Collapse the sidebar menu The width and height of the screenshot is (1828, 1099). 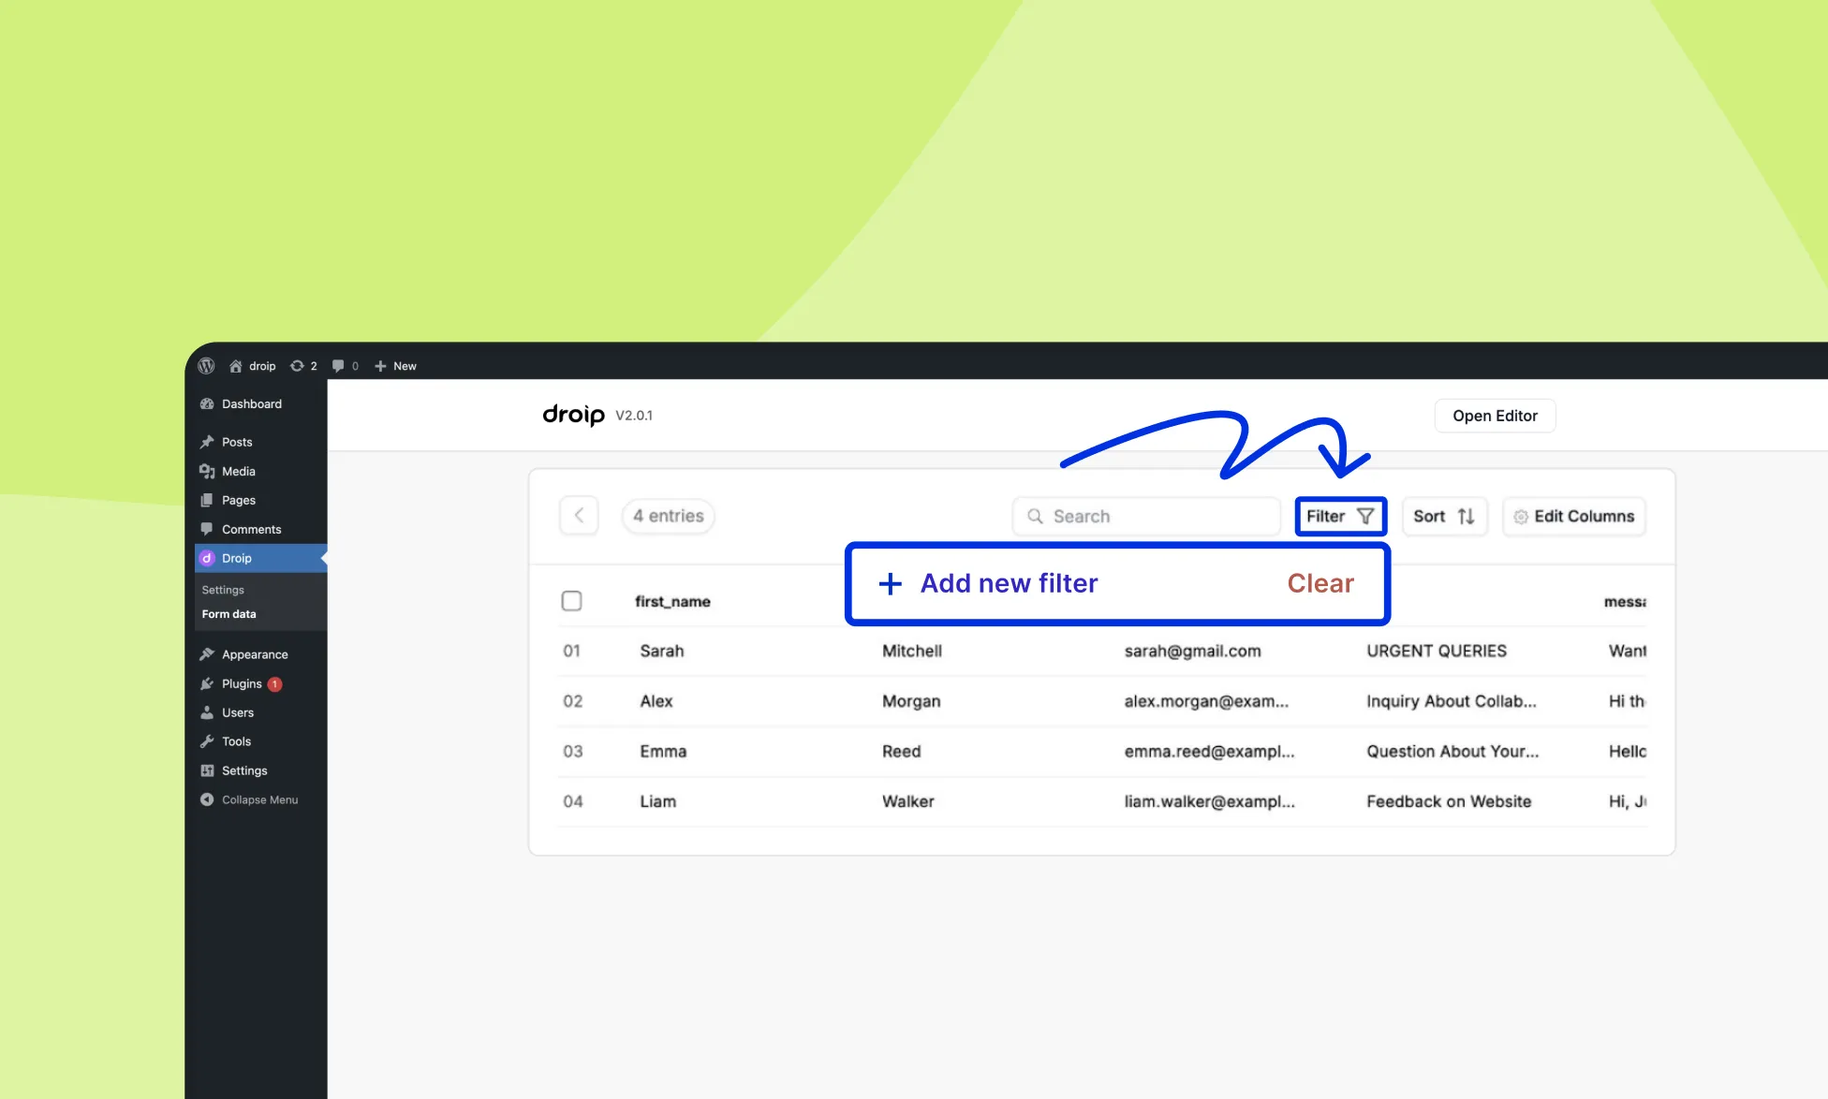point(249,799)
